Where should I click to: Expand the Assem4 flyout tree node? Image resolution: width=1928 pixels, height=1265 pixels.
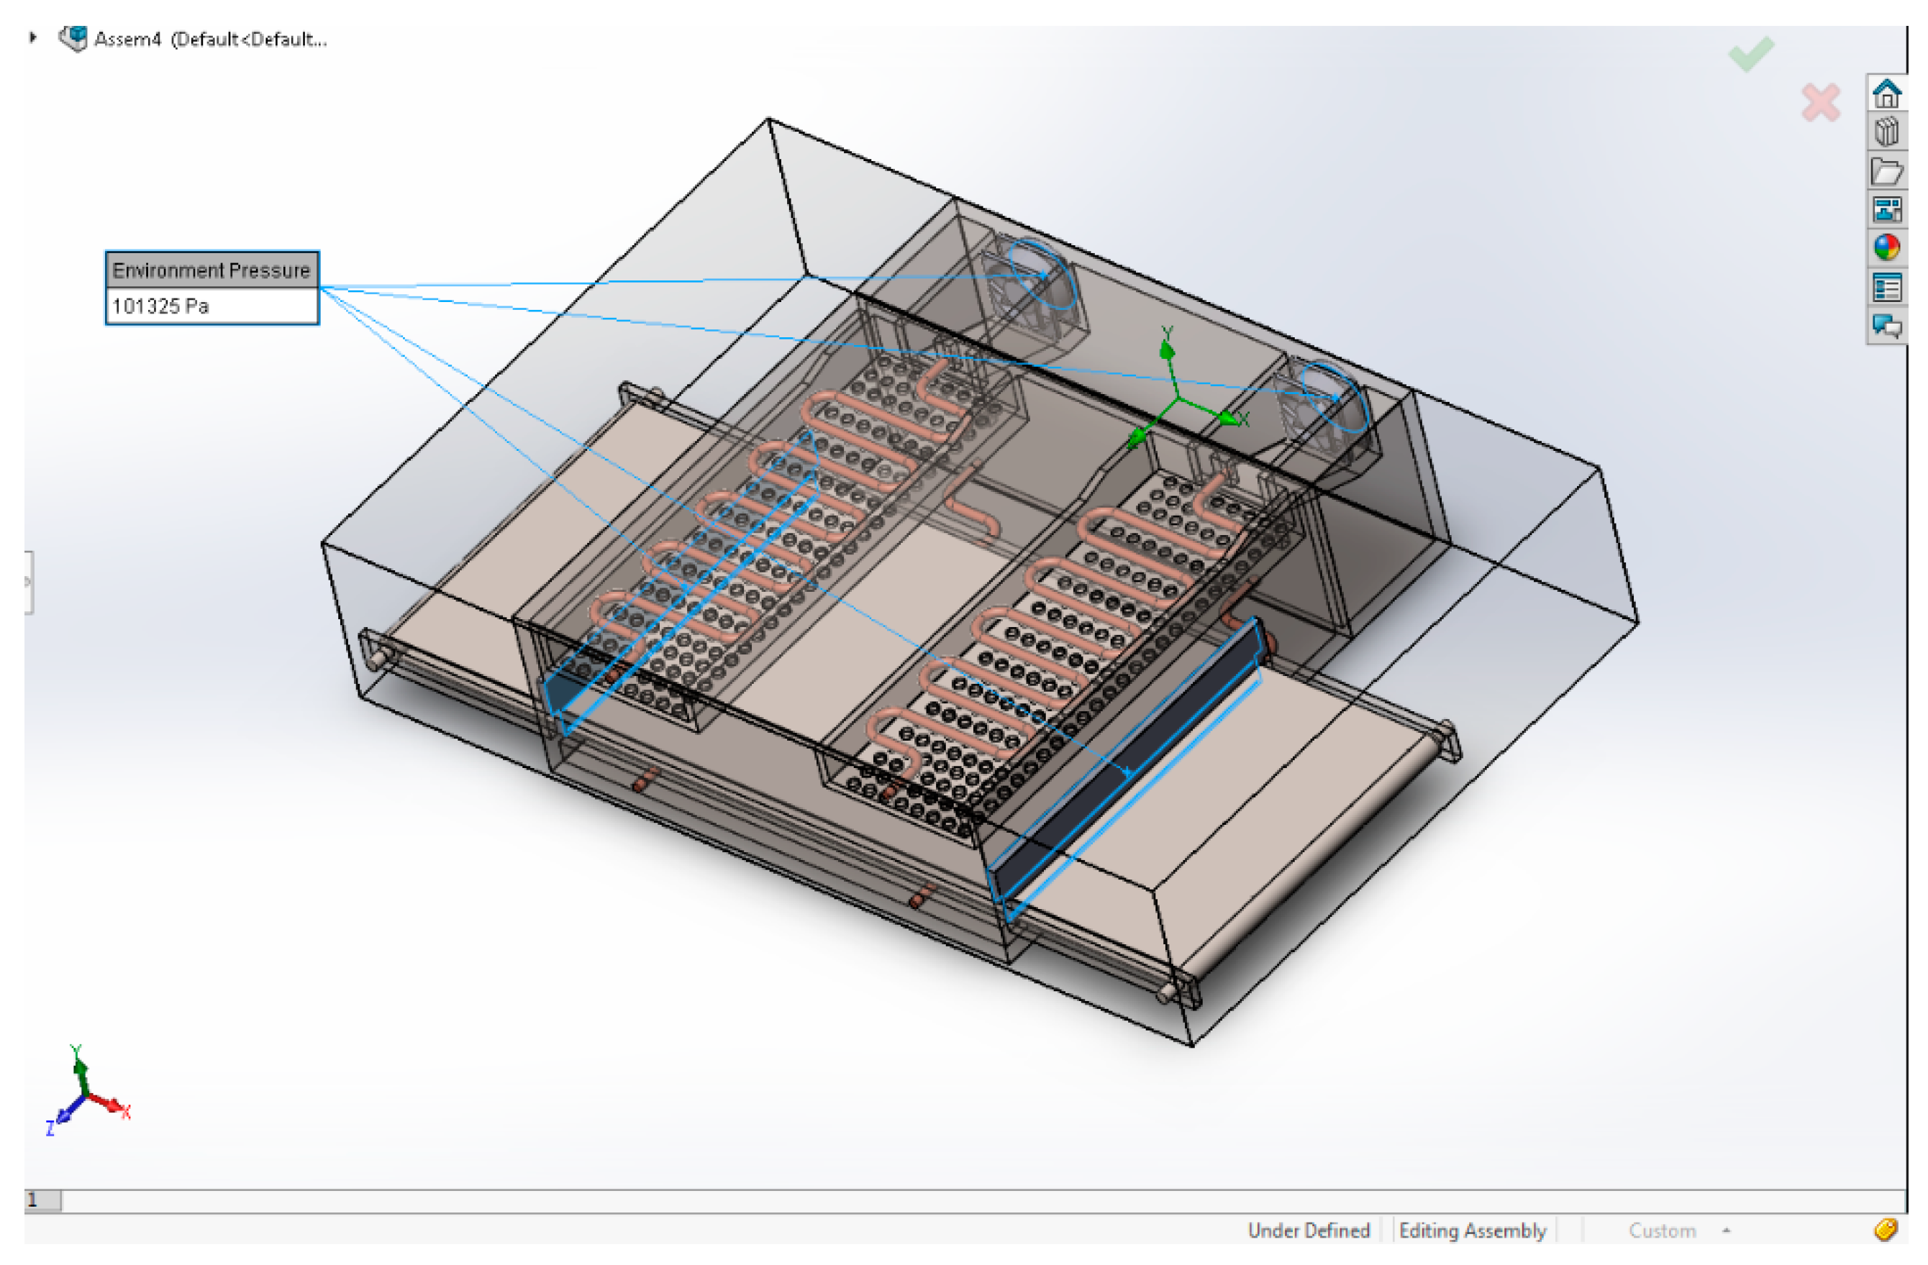32,37
